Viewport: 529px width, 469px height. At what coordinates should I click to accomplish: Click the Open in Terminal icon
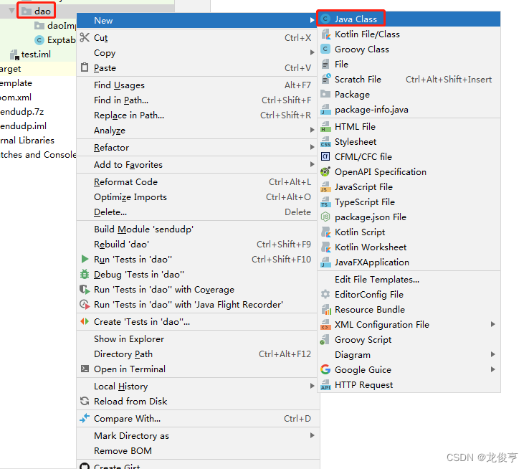(x=85, y=369)
